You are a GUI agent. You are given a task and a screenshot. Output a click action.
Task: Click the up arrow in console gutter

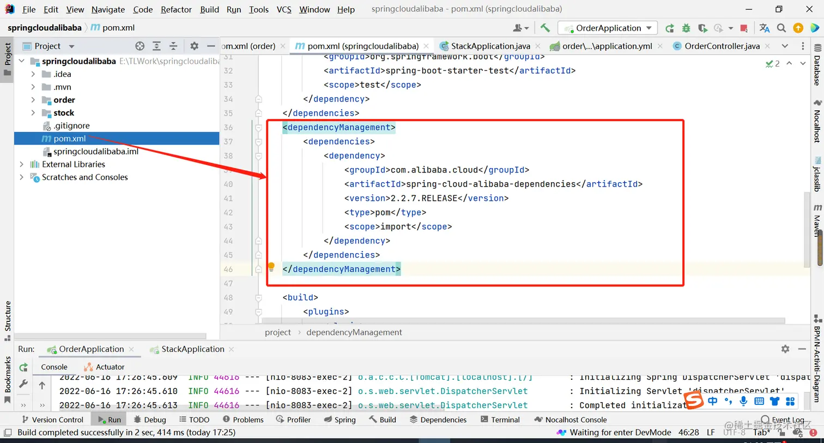coord(42,385)
